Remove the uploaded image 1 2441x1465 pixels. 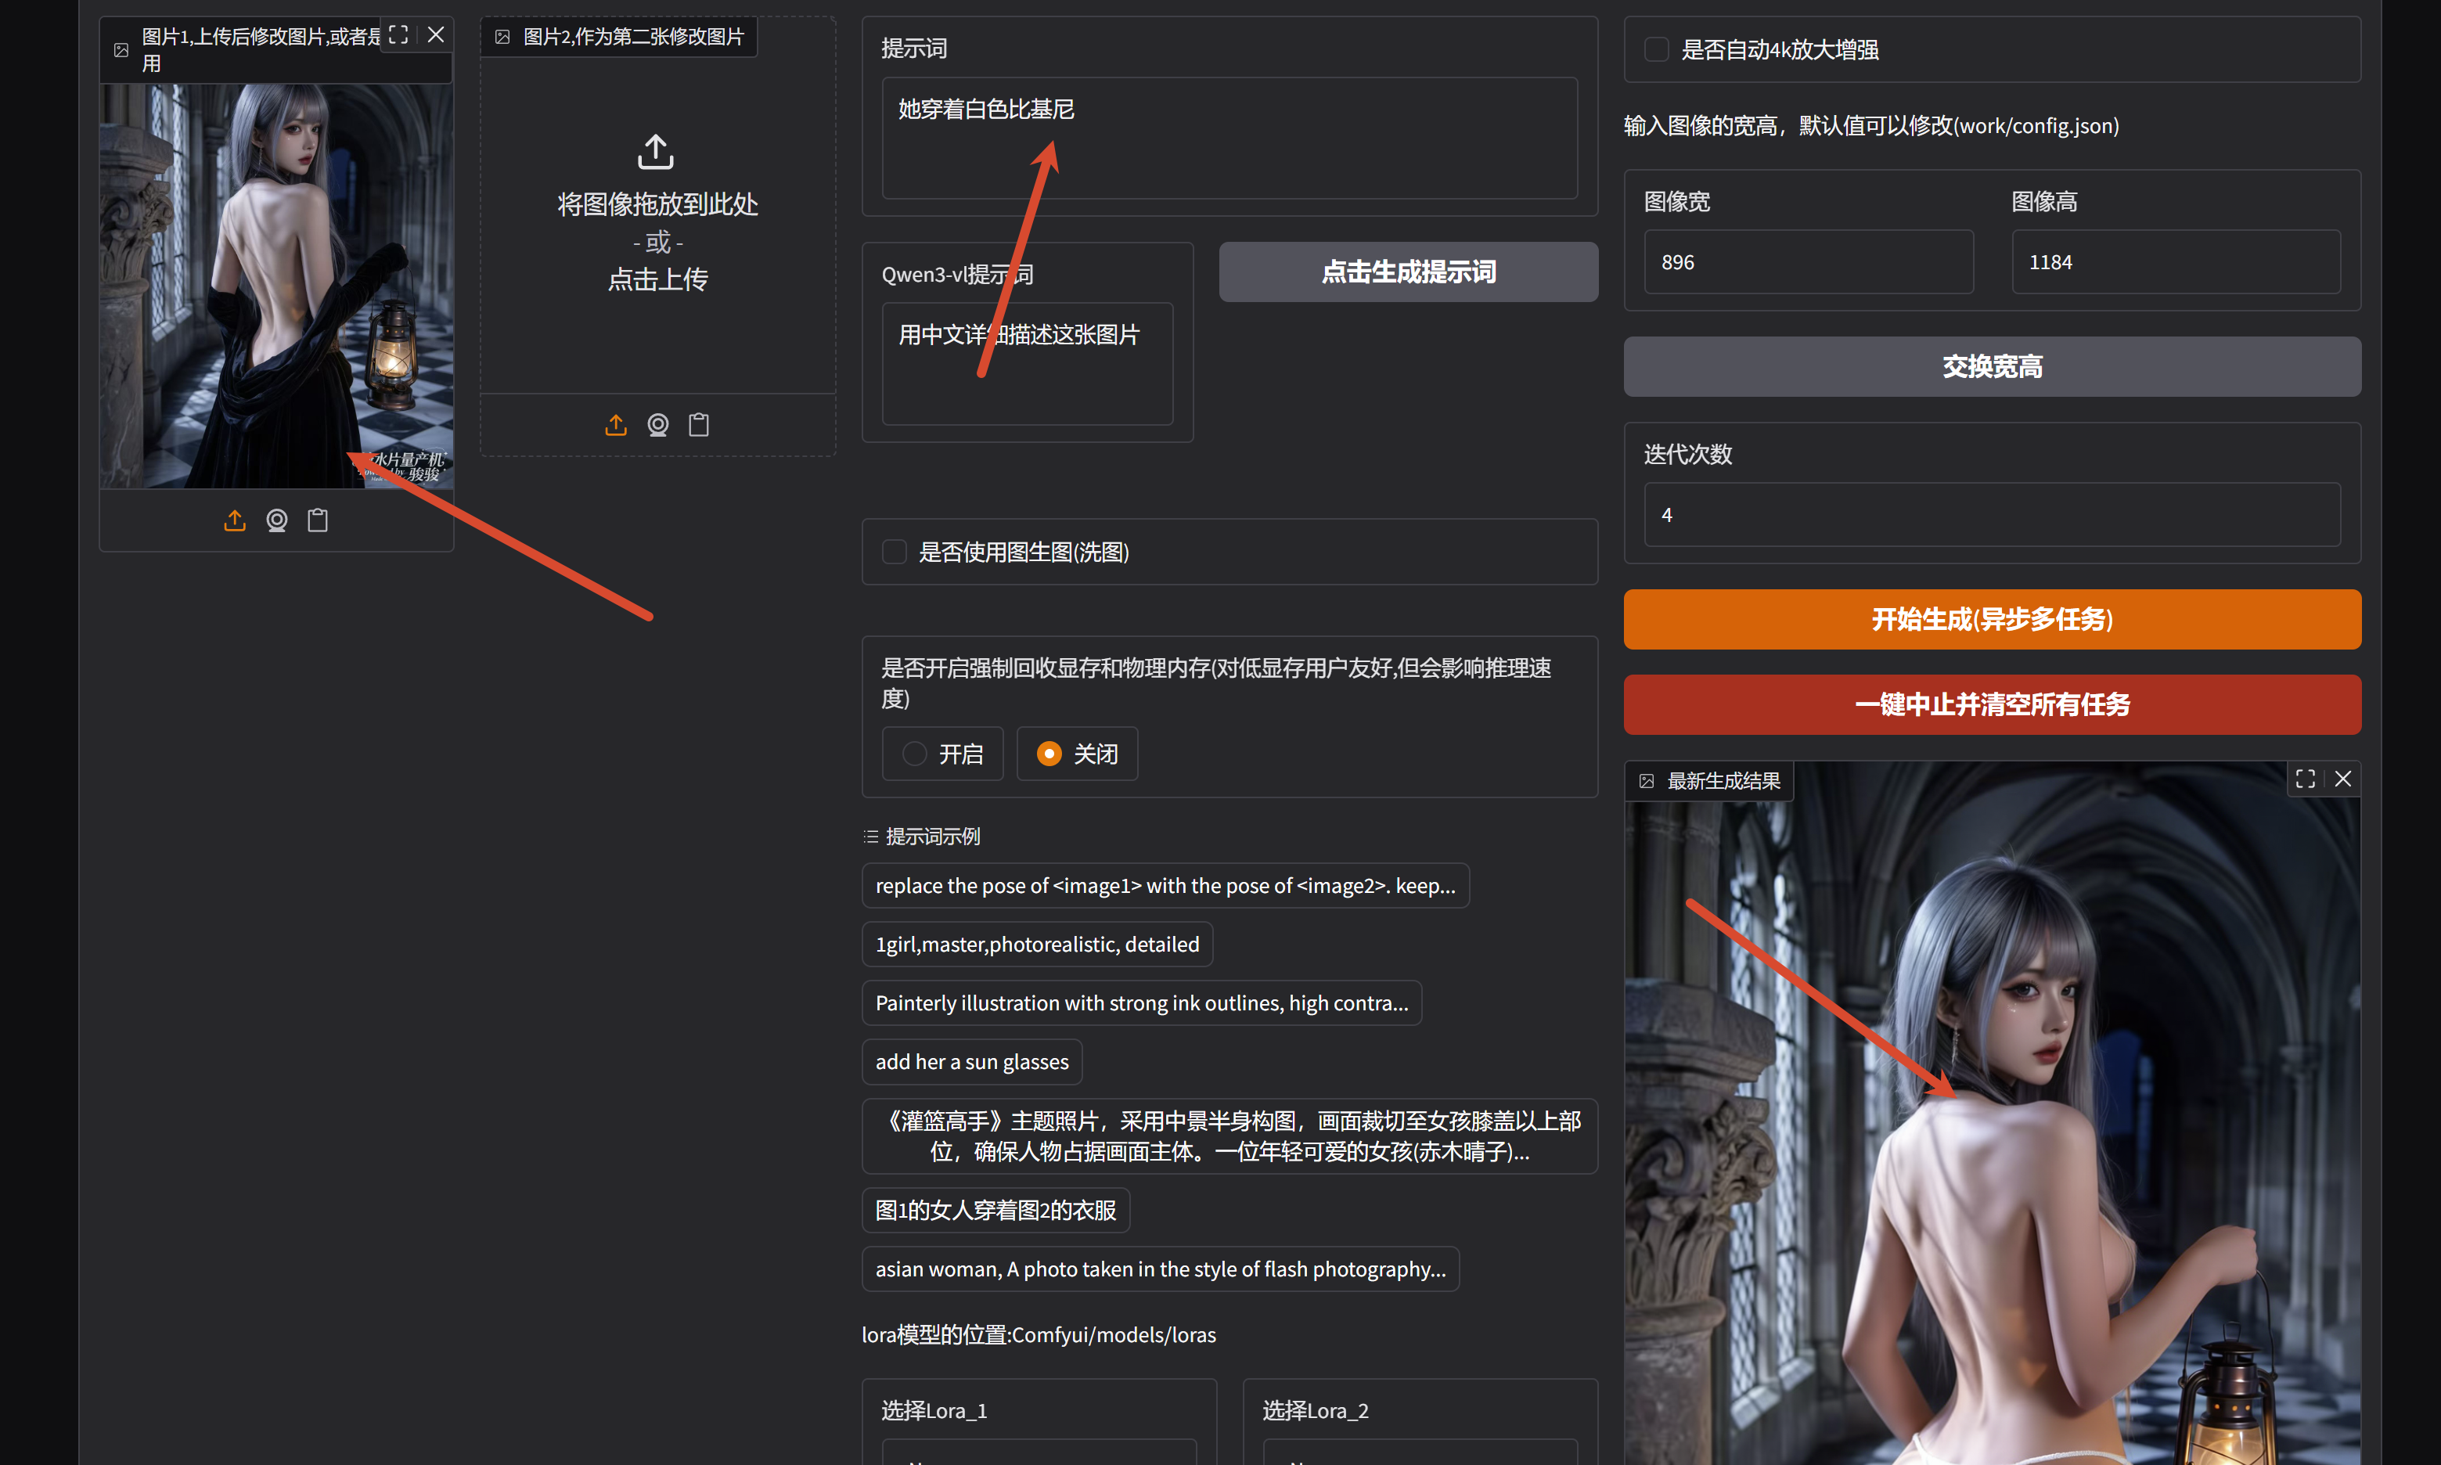(x=435, y=34)
